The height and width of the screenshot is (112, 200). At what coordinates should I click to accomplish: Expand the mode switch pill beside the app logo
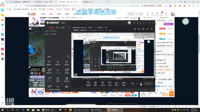click(x=63, y=23)
